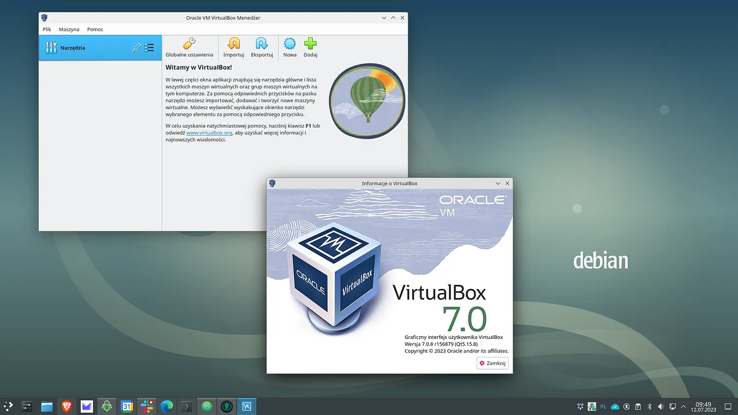Viewport: 738px width, 415px height.
Task: Open the Narzędzia tools menu icon
Action: pyautogui.click(x=149, y=48)
